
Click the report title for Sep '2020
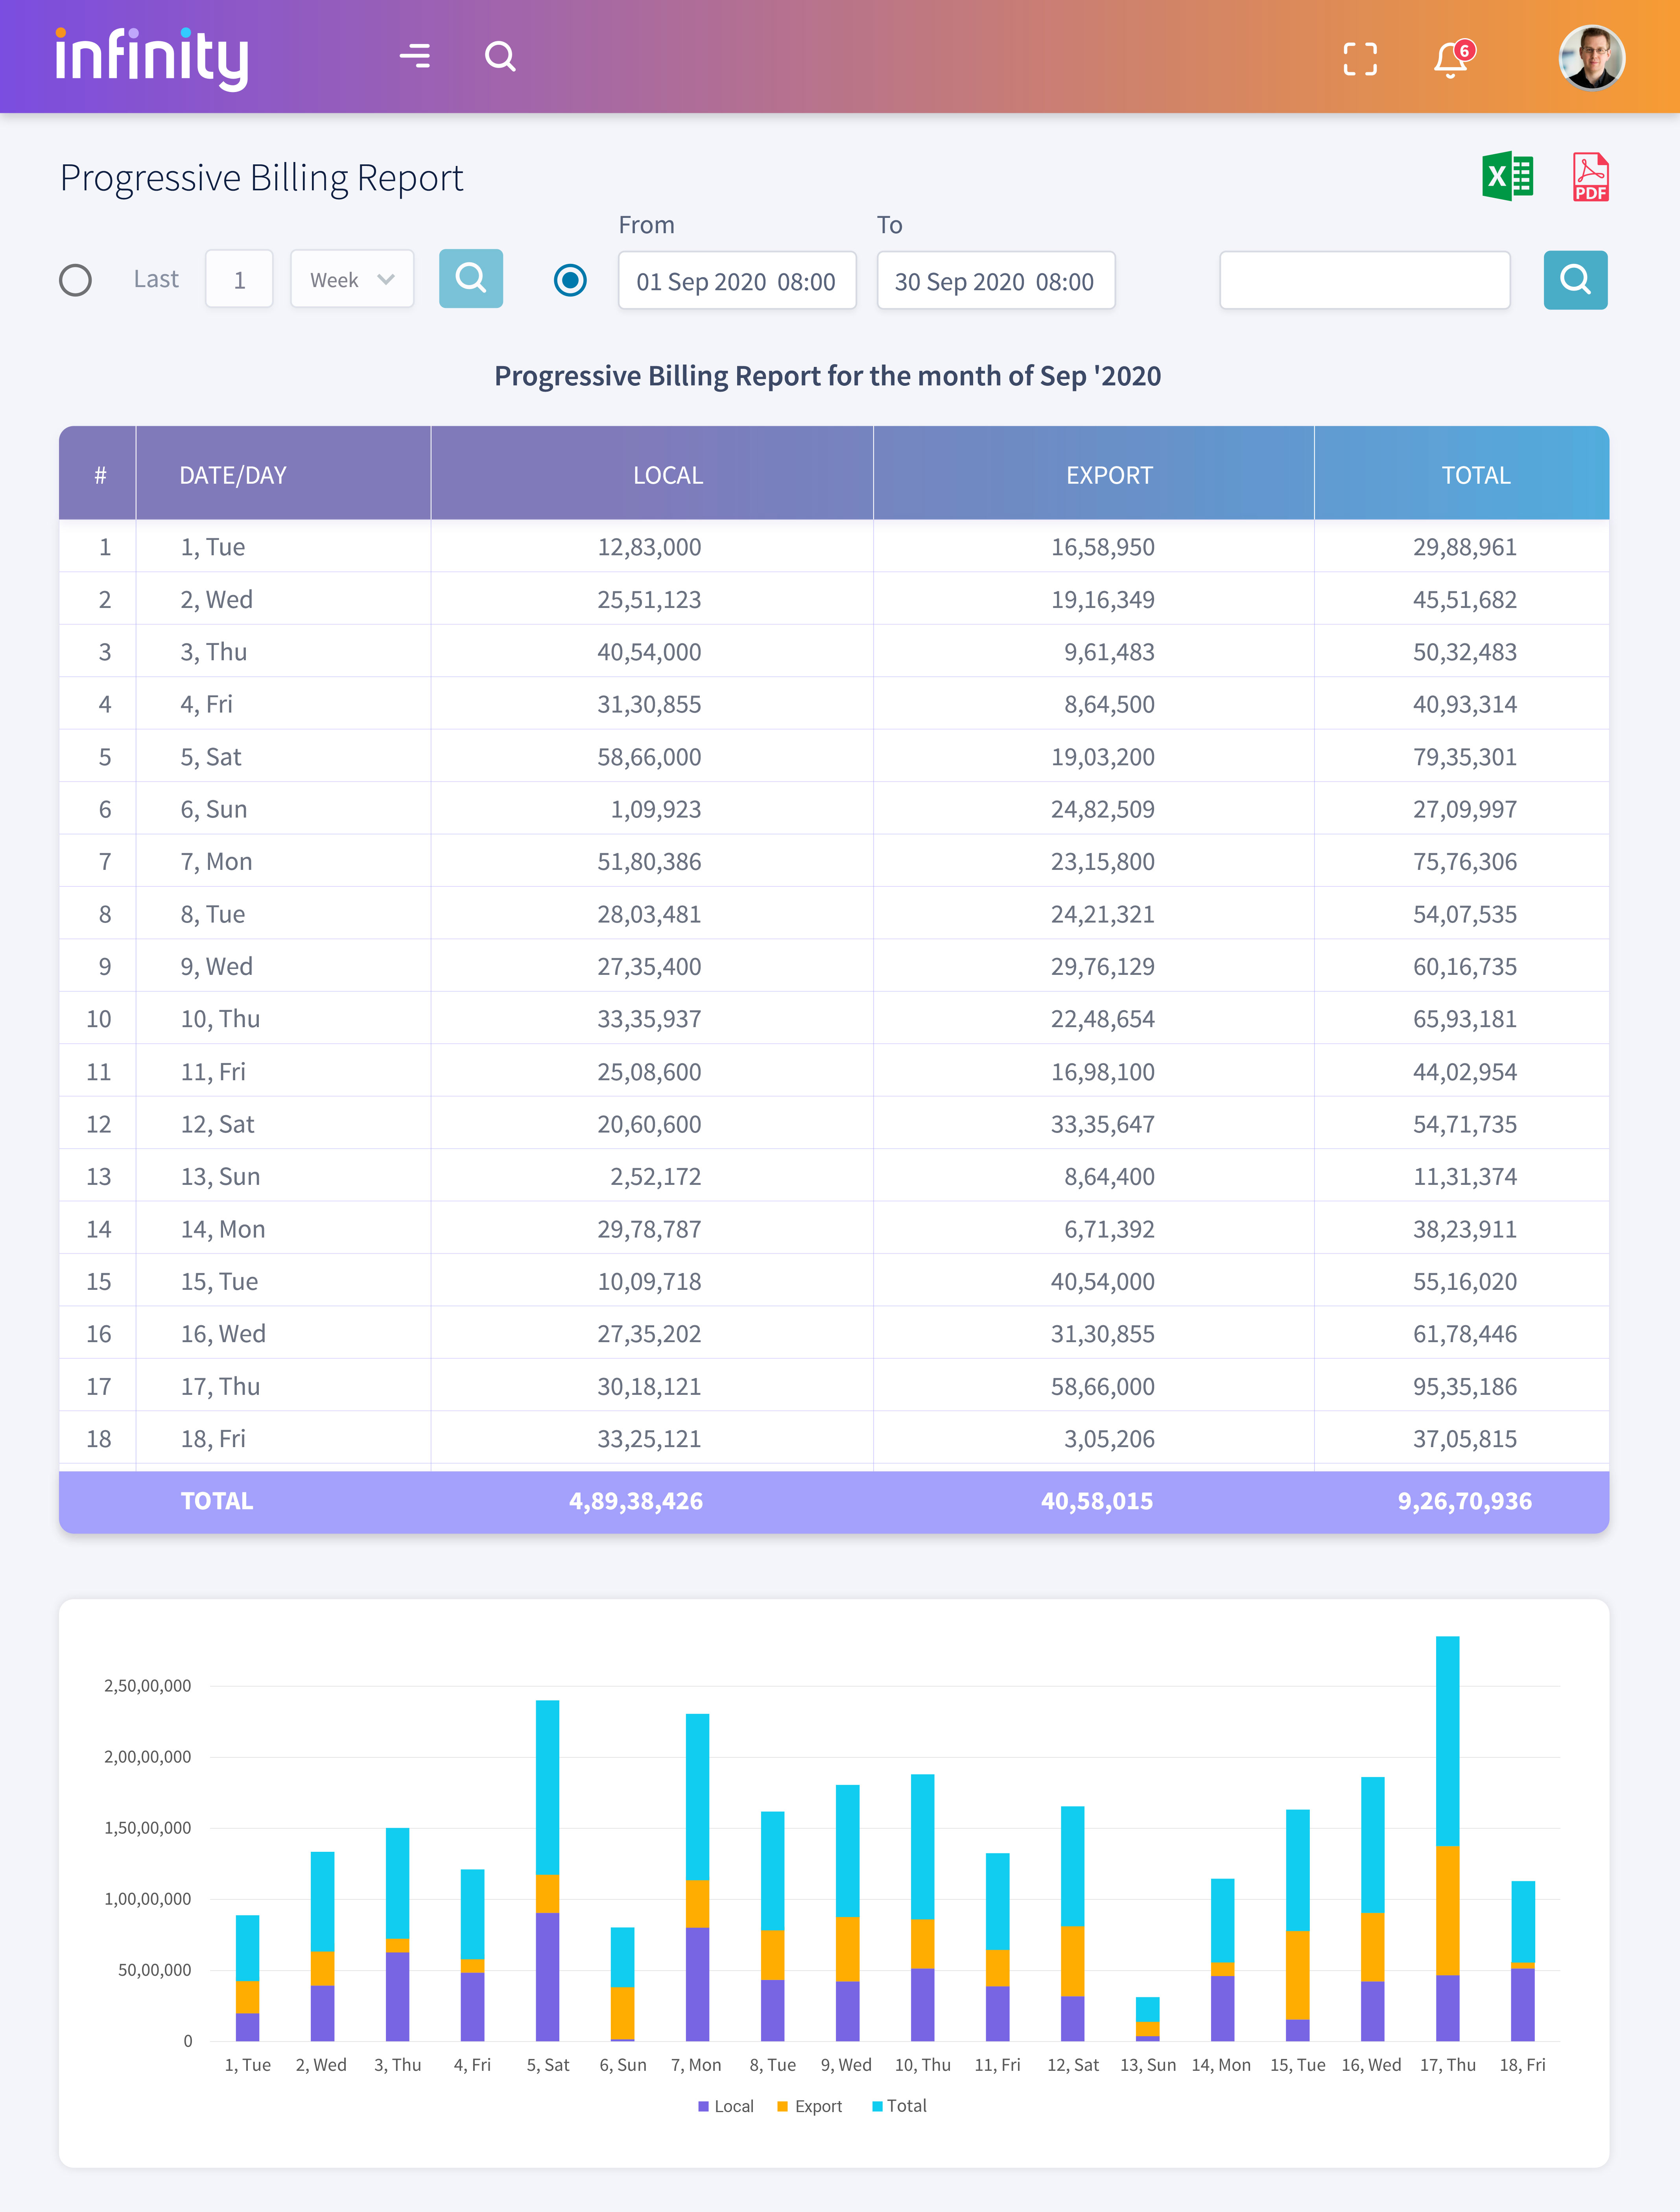pos(828,376)
